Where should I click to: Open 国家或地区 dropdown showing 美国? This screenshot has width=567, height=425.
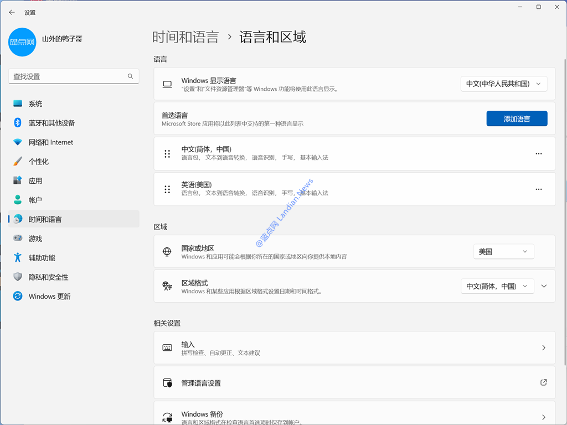(x=503, y=251)
